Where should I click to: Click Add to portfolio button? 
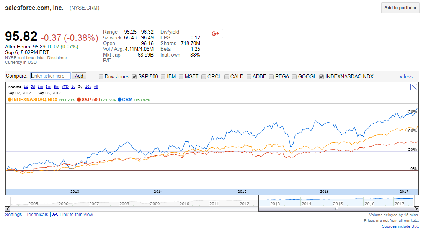click(x=400, y=8)
